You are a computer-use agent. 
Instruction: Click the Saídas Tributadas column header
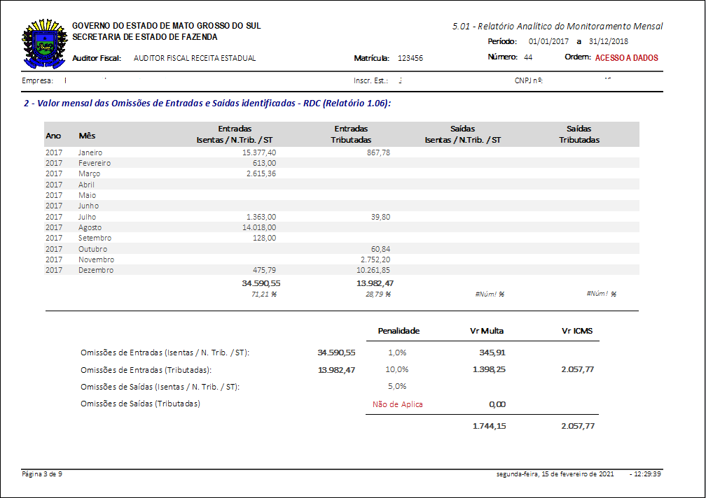pos(579,134)
